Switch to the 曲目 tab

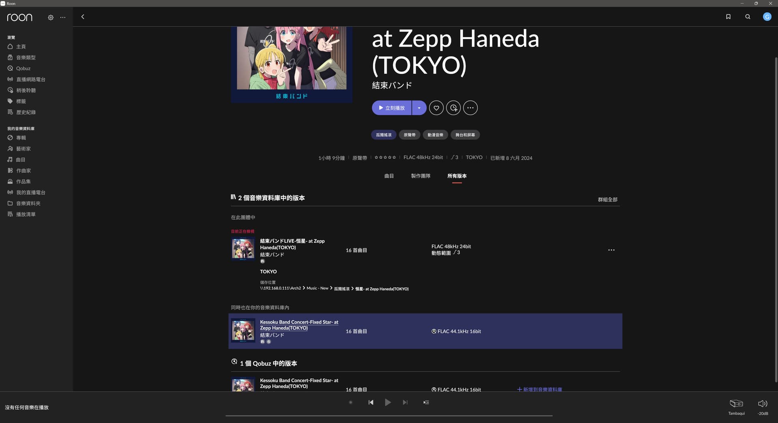click(389, 176)
